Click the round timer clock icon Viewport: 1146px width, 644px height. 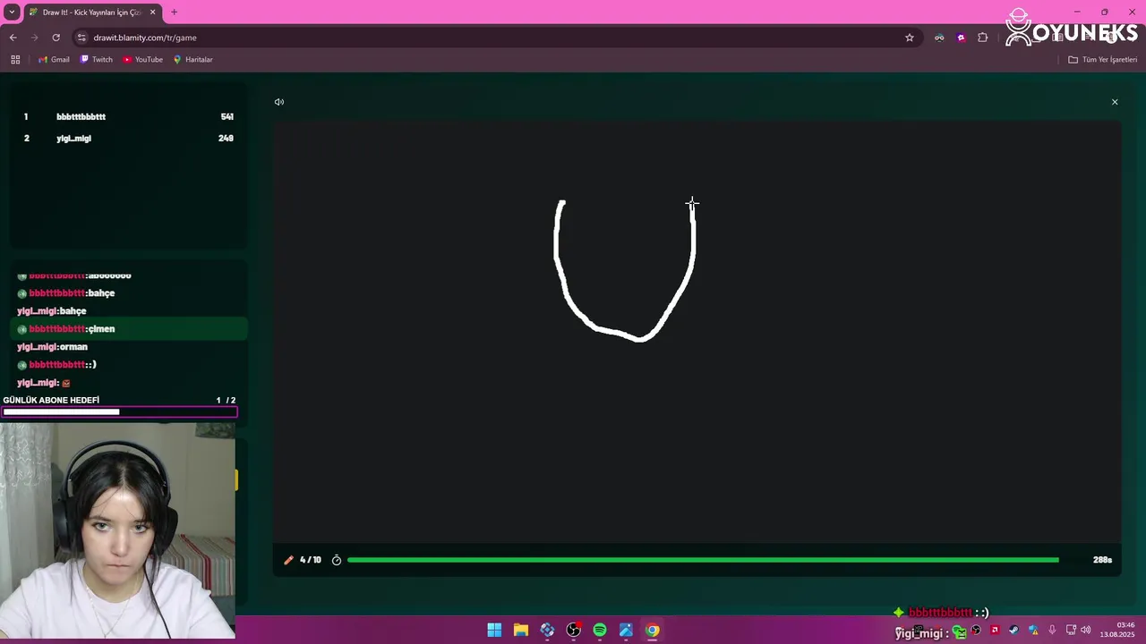(337, 560)
